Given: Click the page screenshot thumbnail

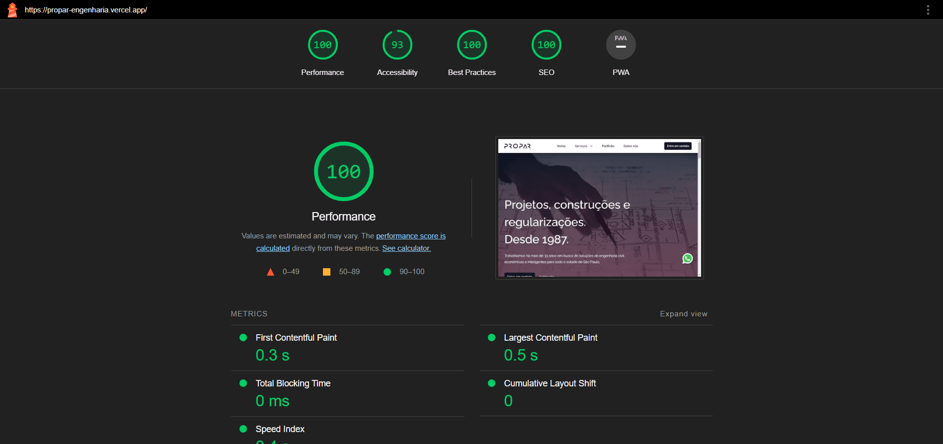Looking at the screenshot, I should pyautogui.click(x=599, y=208).
